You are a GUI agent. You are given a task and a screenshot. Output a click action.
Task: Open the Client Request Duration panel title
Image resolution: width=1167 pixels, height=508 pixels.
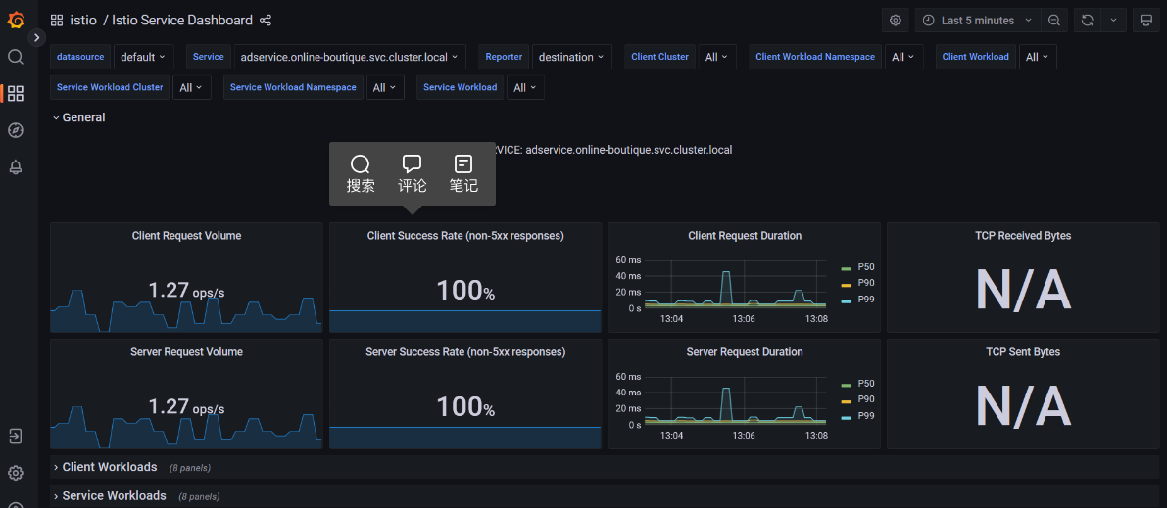745,236
